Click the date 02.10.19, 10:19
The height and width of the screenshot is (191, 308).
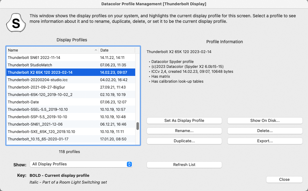113,95
